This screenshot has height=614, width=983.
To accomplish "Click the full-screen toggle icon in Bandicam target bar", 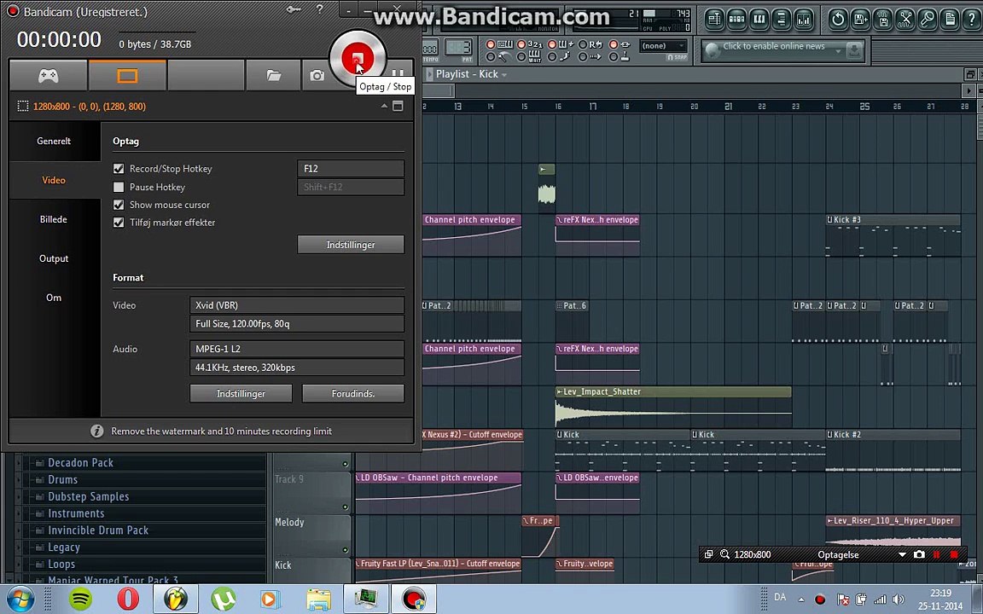I will tap(398, 106).
